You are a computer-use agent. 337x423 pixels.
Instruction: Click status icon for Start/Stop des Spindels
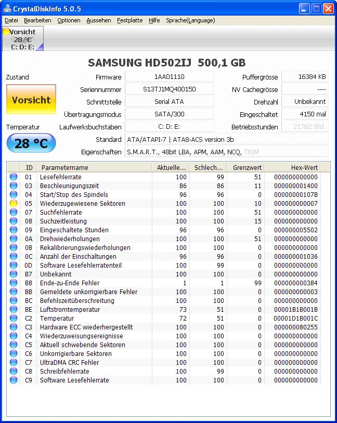point(14,194)
